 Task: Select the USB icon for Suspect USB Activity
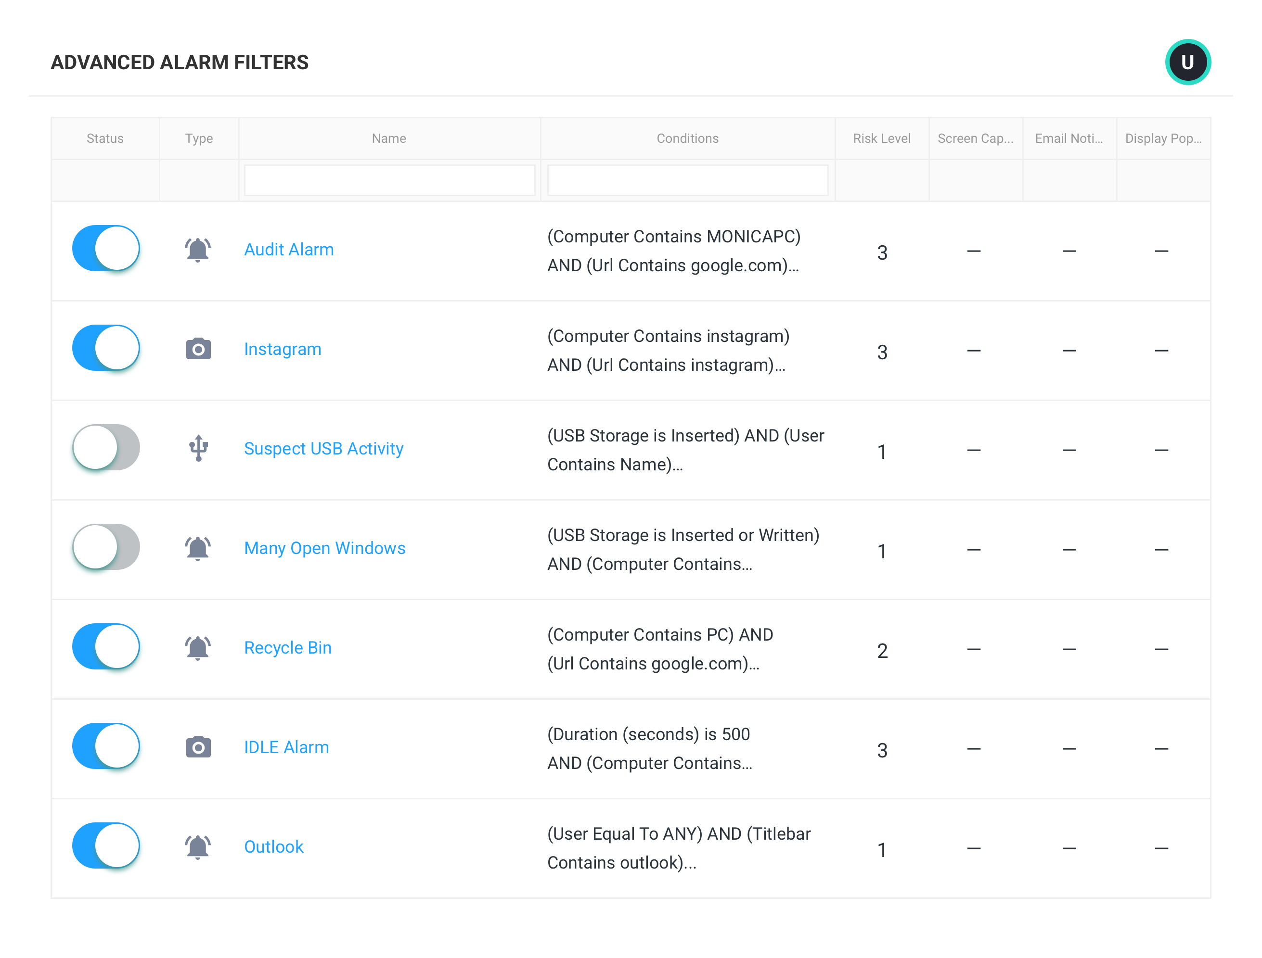click(x=198, y=448)
